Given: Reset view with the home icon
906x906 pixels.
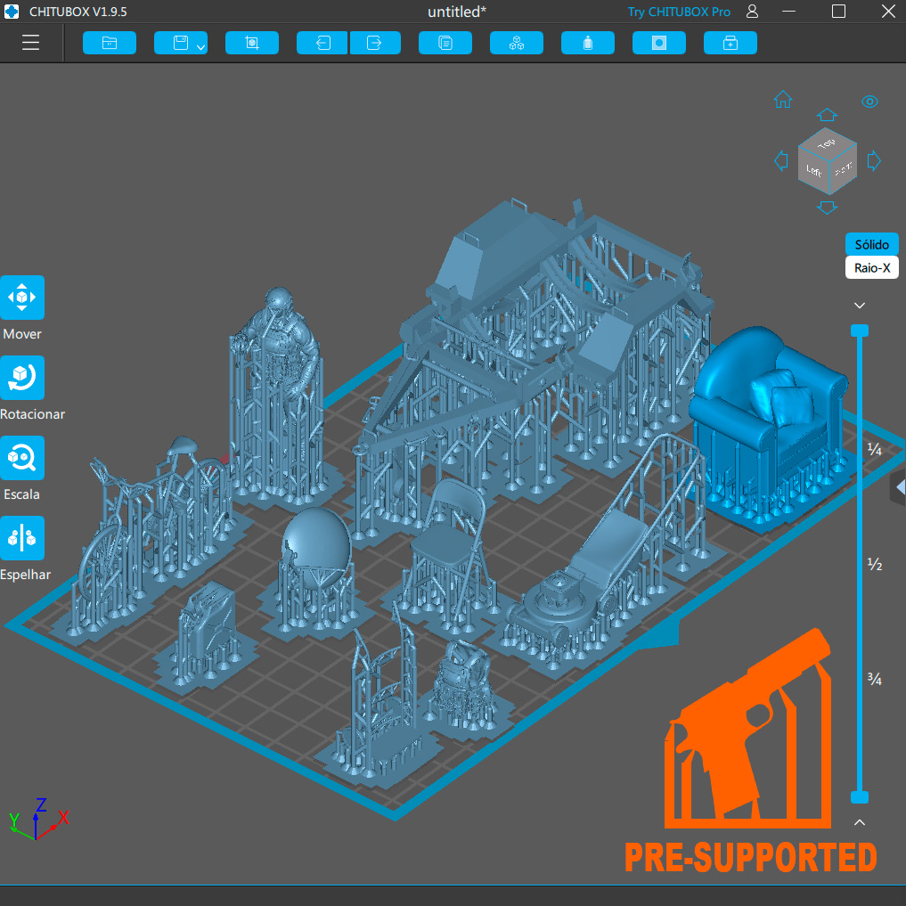Looking at the screenshot, I should click(783, 100).
